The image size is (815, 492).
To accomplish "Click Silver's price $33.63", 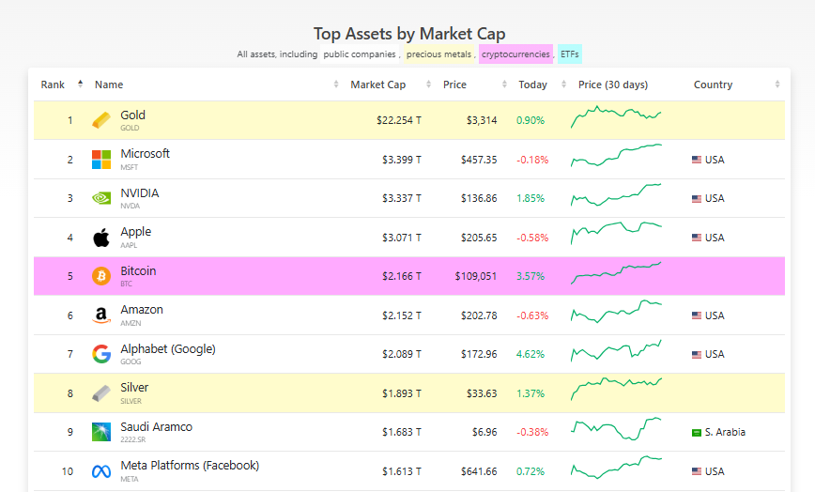I will [482, 393].
